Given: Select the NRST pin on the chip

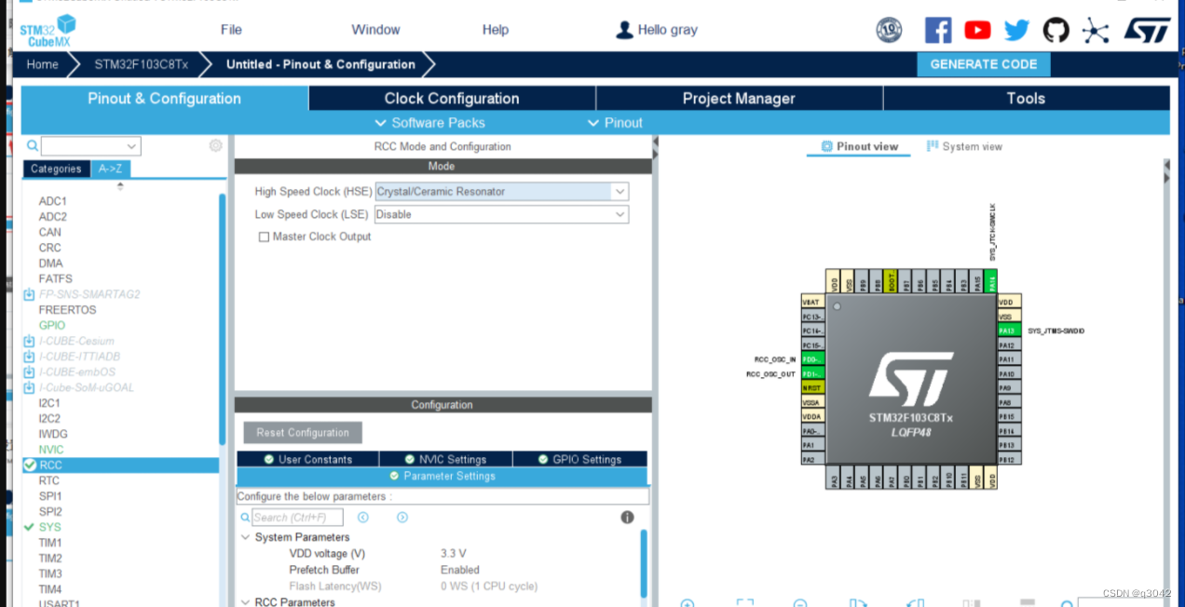Looking at the screenshot, I should tap(813, 387).
